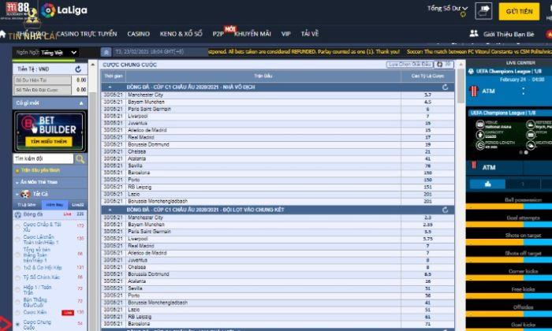Click the wallet transfer icon beside Gửi Tiền
The height and width of the screenshot is (331, 552).
485,9
